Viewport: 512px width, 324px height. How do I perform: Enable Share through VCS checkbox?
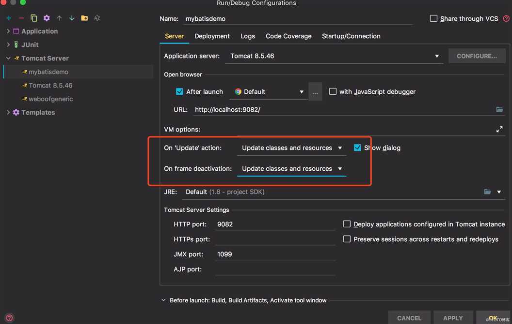click(433, 18)
